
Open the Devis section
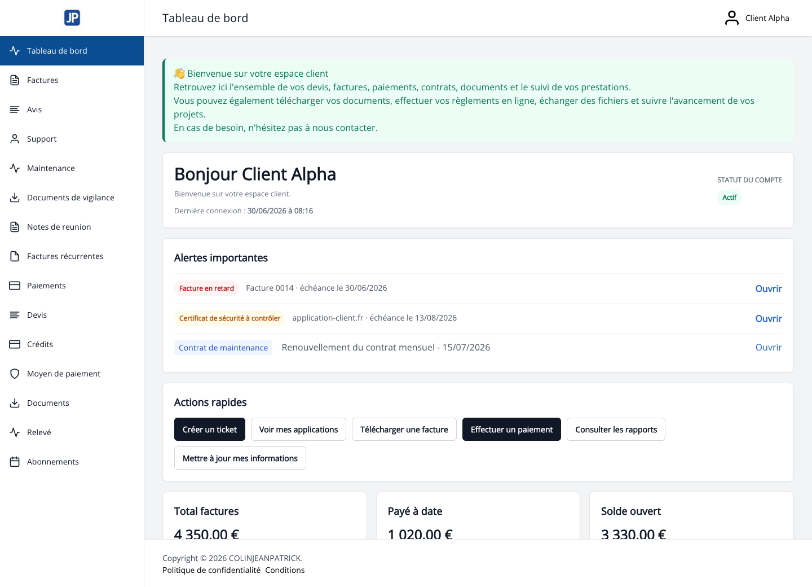(x=72, y=315)
